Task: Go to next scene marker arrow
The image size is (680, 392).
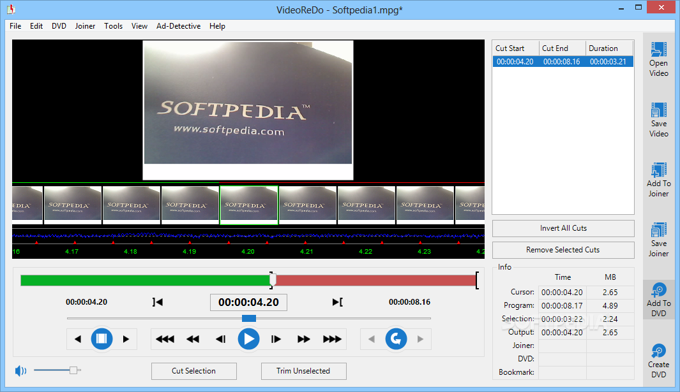Action: coord(126,339)
